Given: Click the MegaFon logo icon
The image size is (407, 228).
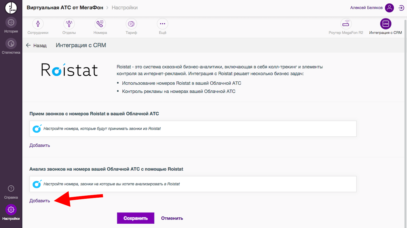Looking at the screenshot, I should pyautogui.click(x=11, y=8).
